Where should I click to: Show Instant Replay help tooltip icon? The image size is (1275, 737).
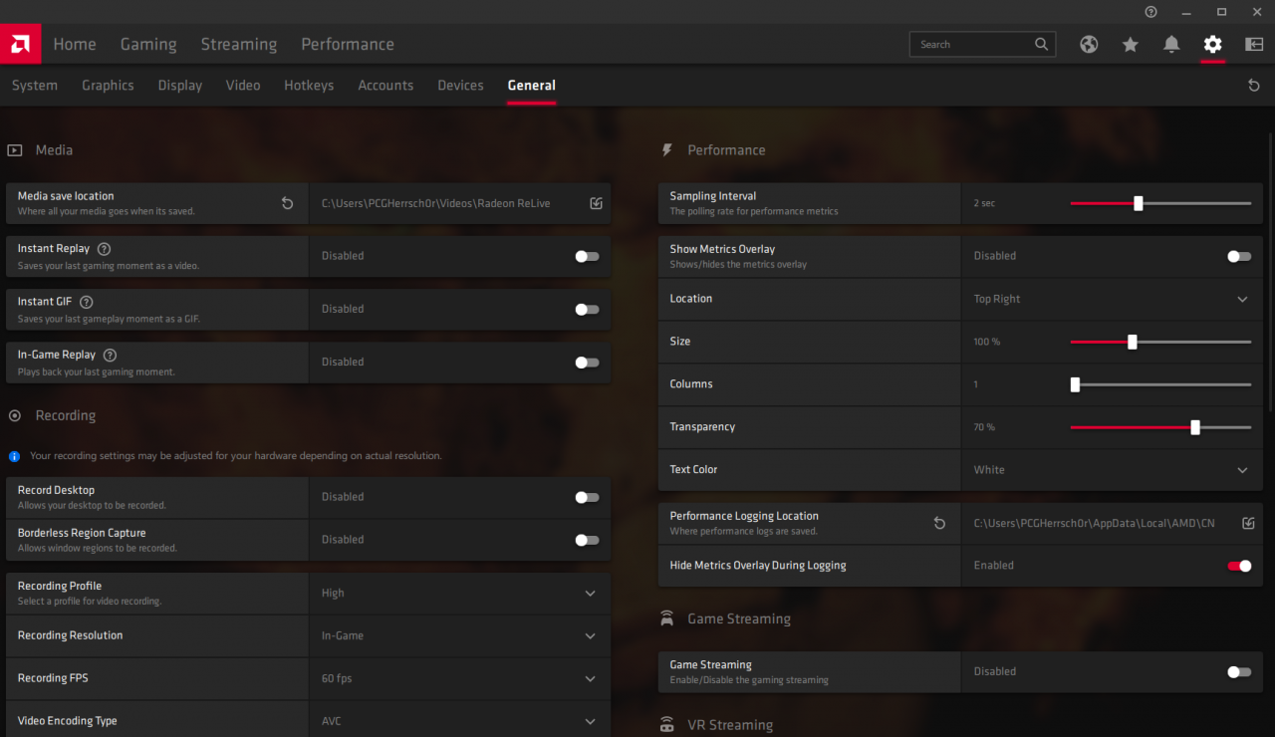(x=105, y=249)
